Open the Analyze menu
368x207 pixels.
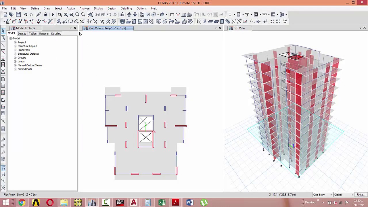pos(84,8)
